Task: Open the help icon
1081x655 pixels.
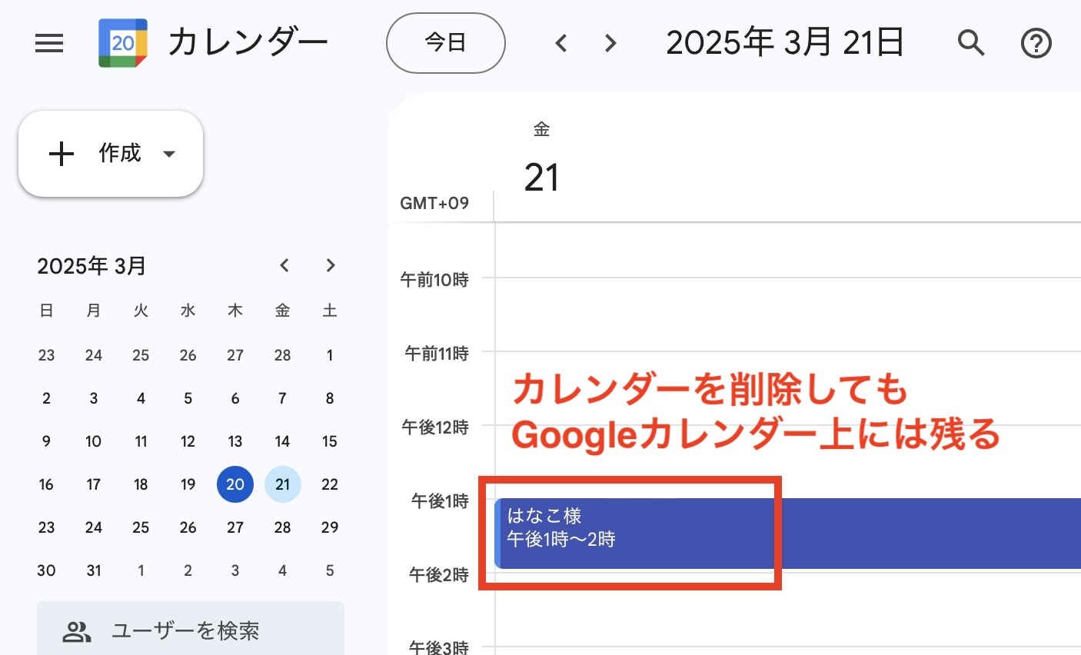Action: (1036, 43)
